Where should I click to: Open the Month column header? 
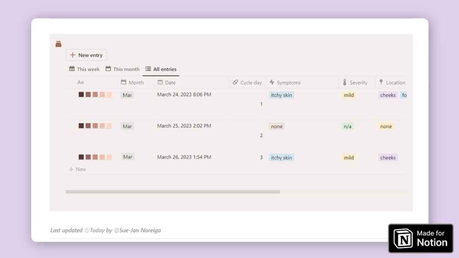coord(132,83)
